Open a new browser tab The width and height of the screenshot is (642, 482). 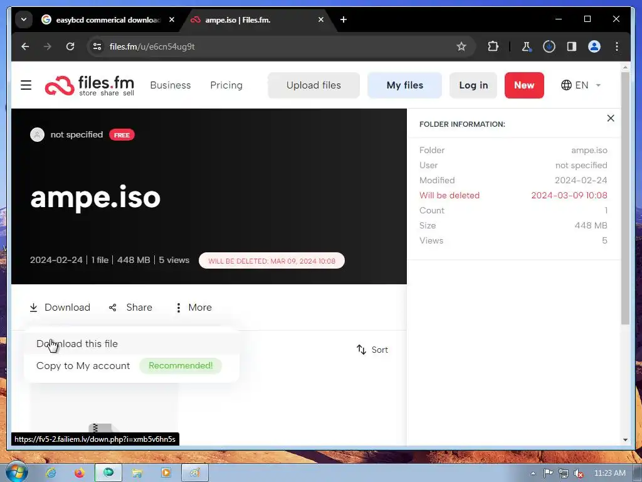(344, 19)
